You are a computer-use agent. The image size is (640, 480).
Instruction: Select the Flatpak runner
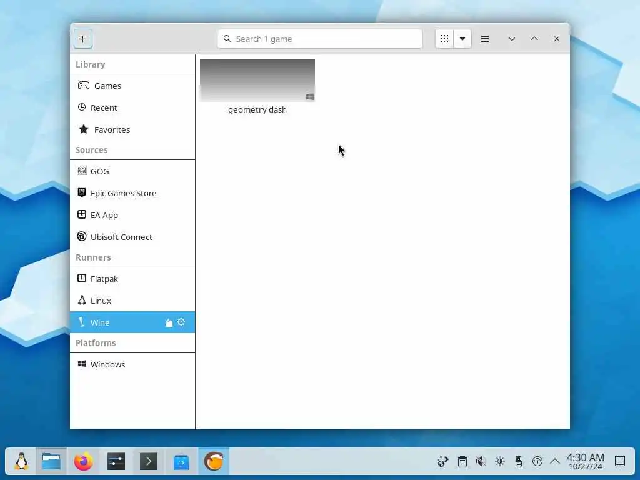click(x=132, y=279)
